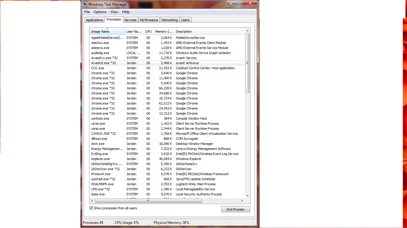
Task: Switch to the Users tab
Action: click(x=185, y=20)
